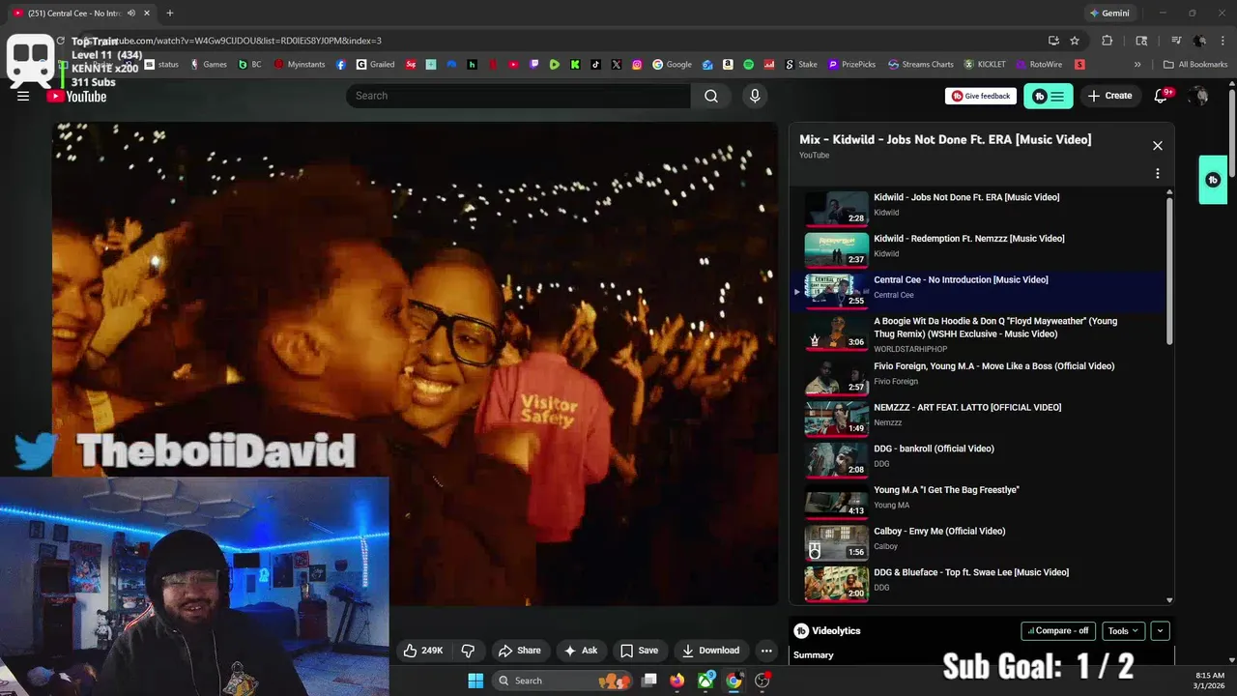The image size is (1237, 696).
Task: Open the TikTok bookmark icon
Action: pos(595,65)
